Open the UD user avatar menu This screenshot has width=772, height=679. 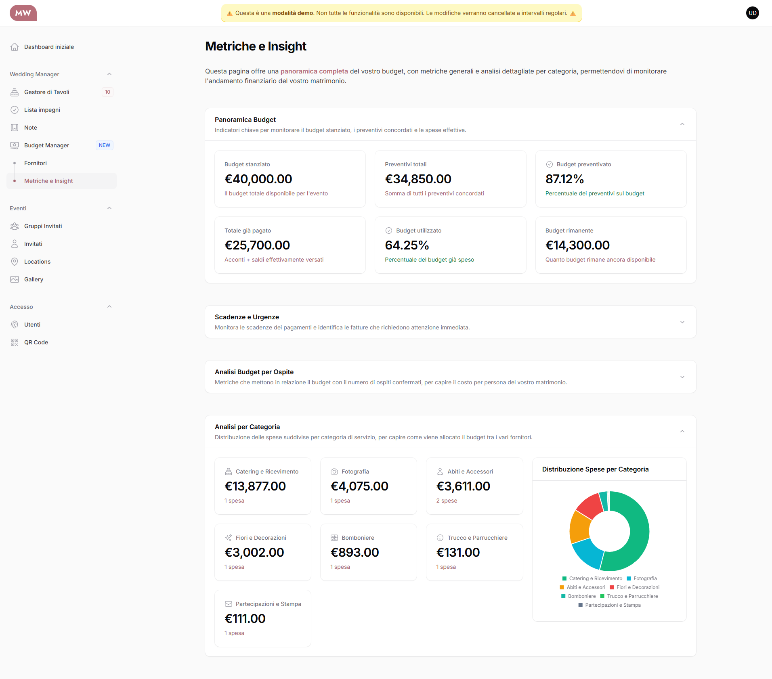[752, 13]
